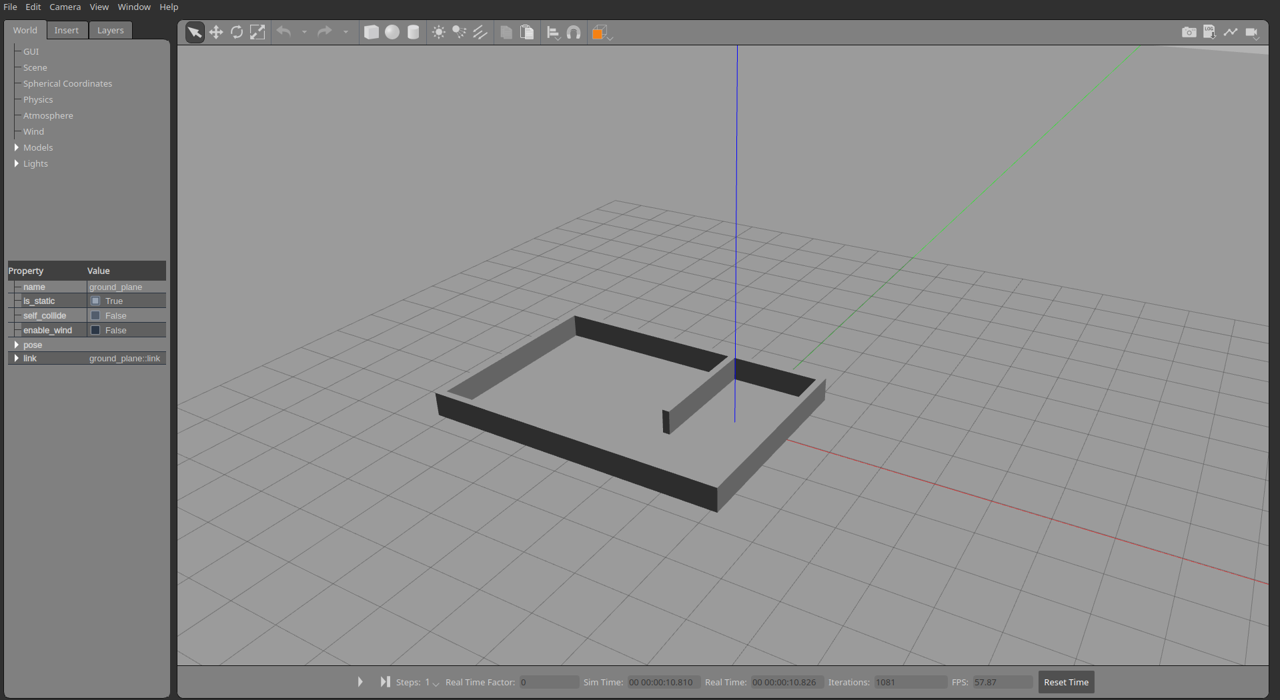
Task: Play the simulation
Action: (x=360, y=681)
